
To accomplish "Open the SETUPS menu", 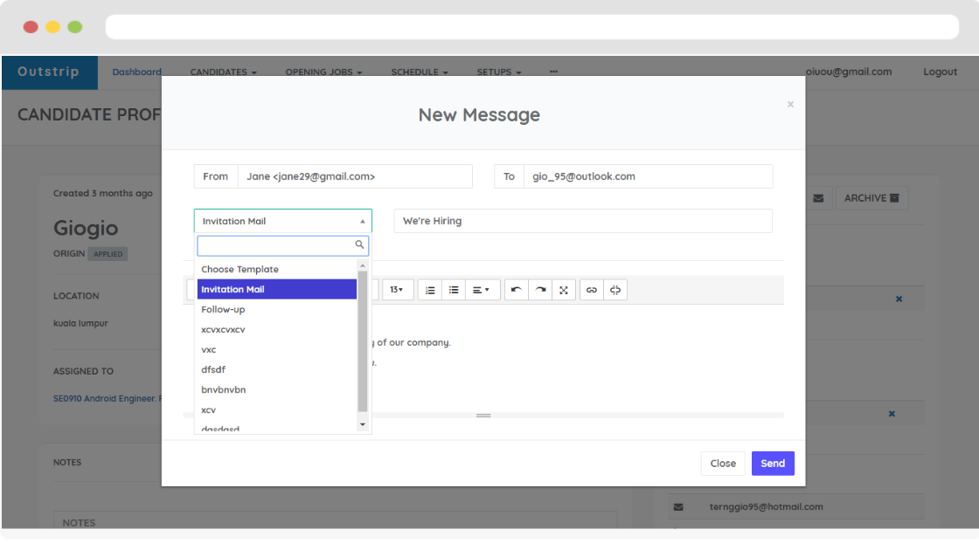I will tap(499, 72).
